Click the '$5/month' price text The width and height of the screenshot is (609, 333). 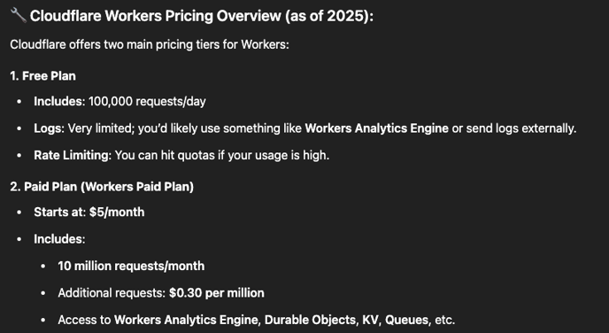117,212
